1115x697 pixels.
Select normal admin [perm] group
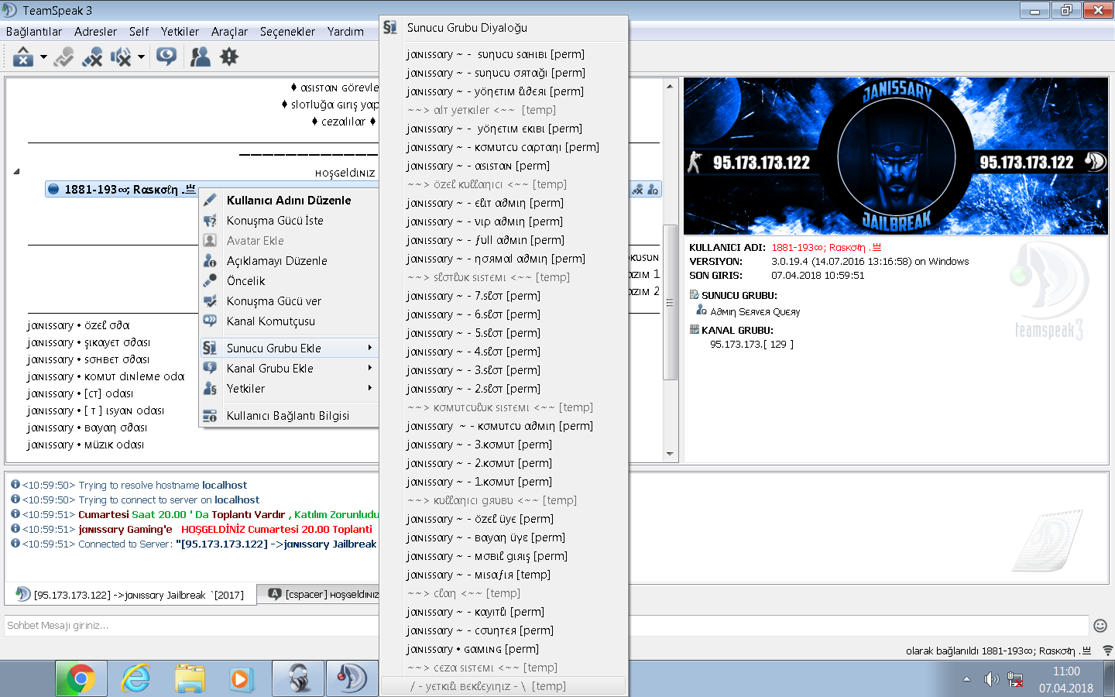tap(503, 259)
